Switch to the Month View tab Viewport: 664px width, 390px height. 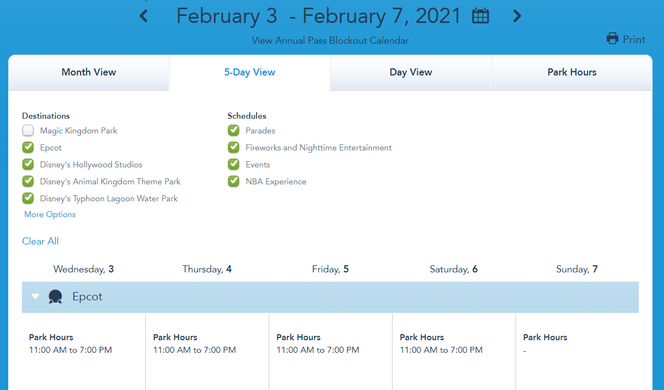[x=89, y=72]
